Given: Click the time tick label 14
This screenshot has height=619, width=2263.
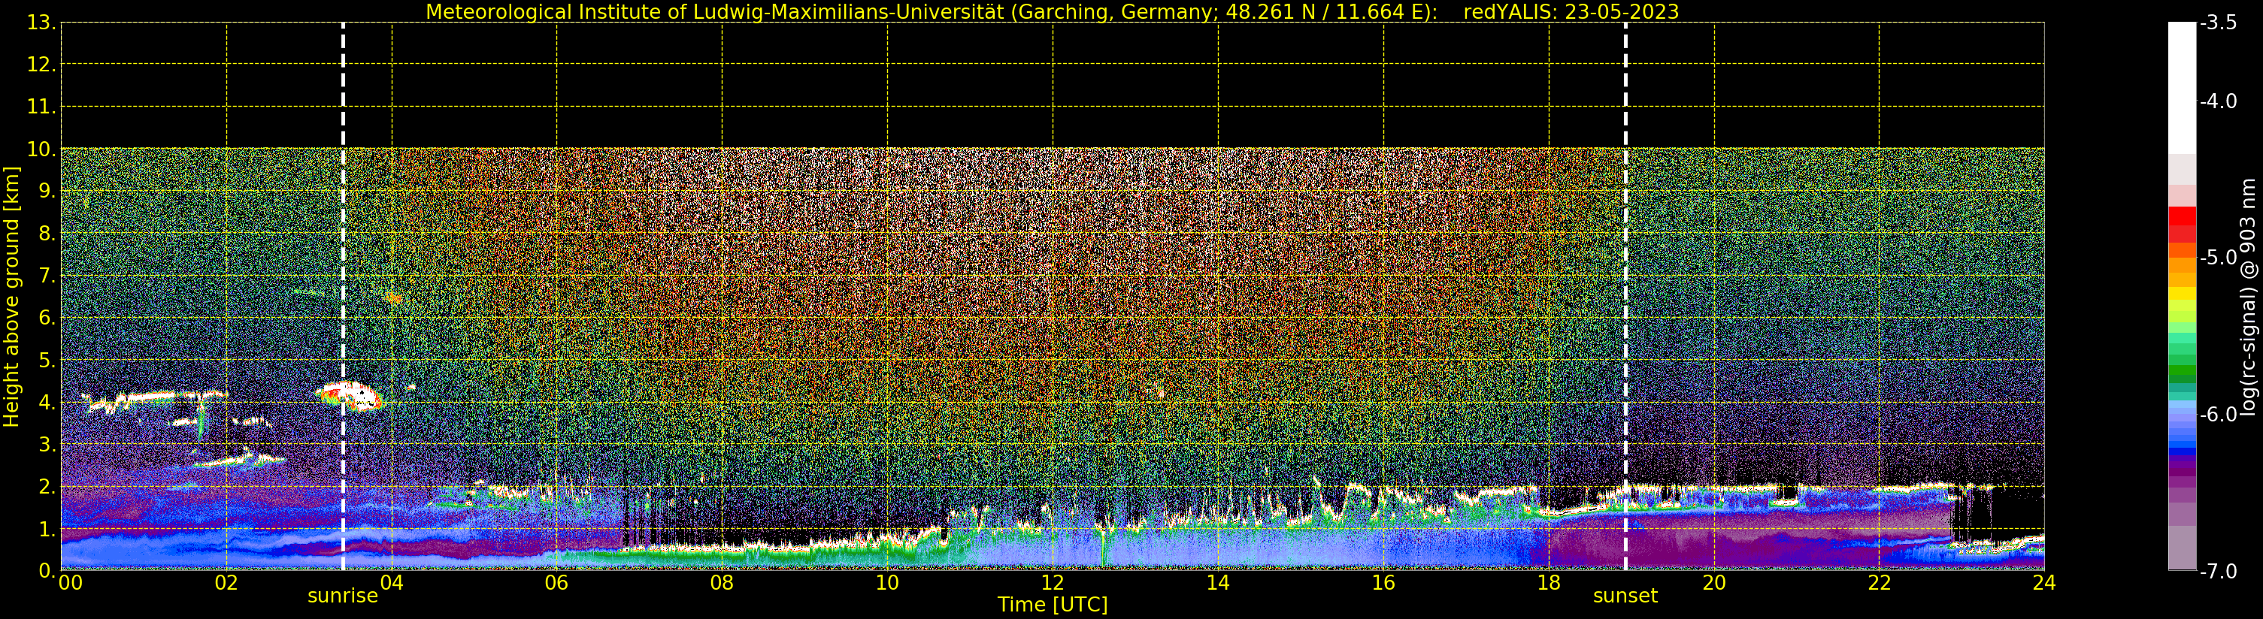Looking at the screenshot, I should click(1218, 583).
